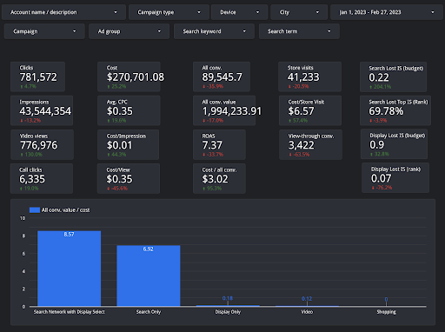
Task: Click the Avg. CPC scorecard $0.35
Action: 129,110
